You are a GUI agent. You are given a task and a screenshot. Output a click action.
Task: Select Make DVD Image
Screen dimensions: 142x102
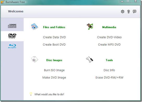tap(54, 77)
